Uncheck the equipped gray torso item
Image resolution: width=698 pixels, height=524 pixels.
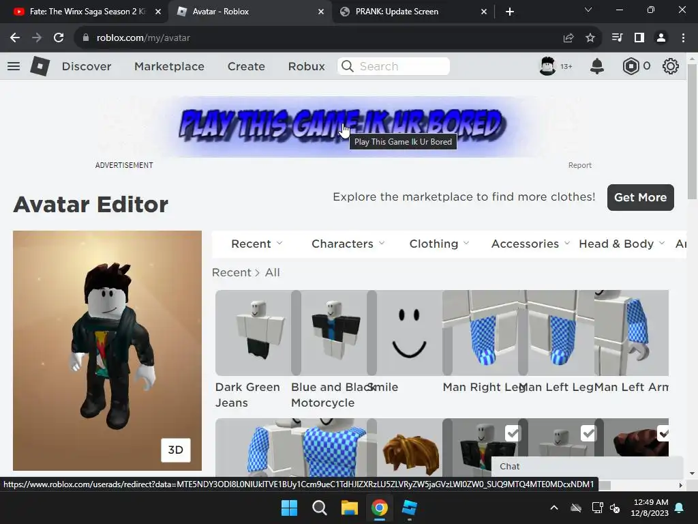[588, 433]
